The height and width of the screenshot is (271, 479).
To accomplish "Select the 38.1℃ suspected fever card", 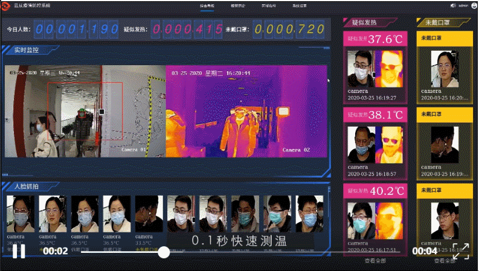I will pos(375,144).
